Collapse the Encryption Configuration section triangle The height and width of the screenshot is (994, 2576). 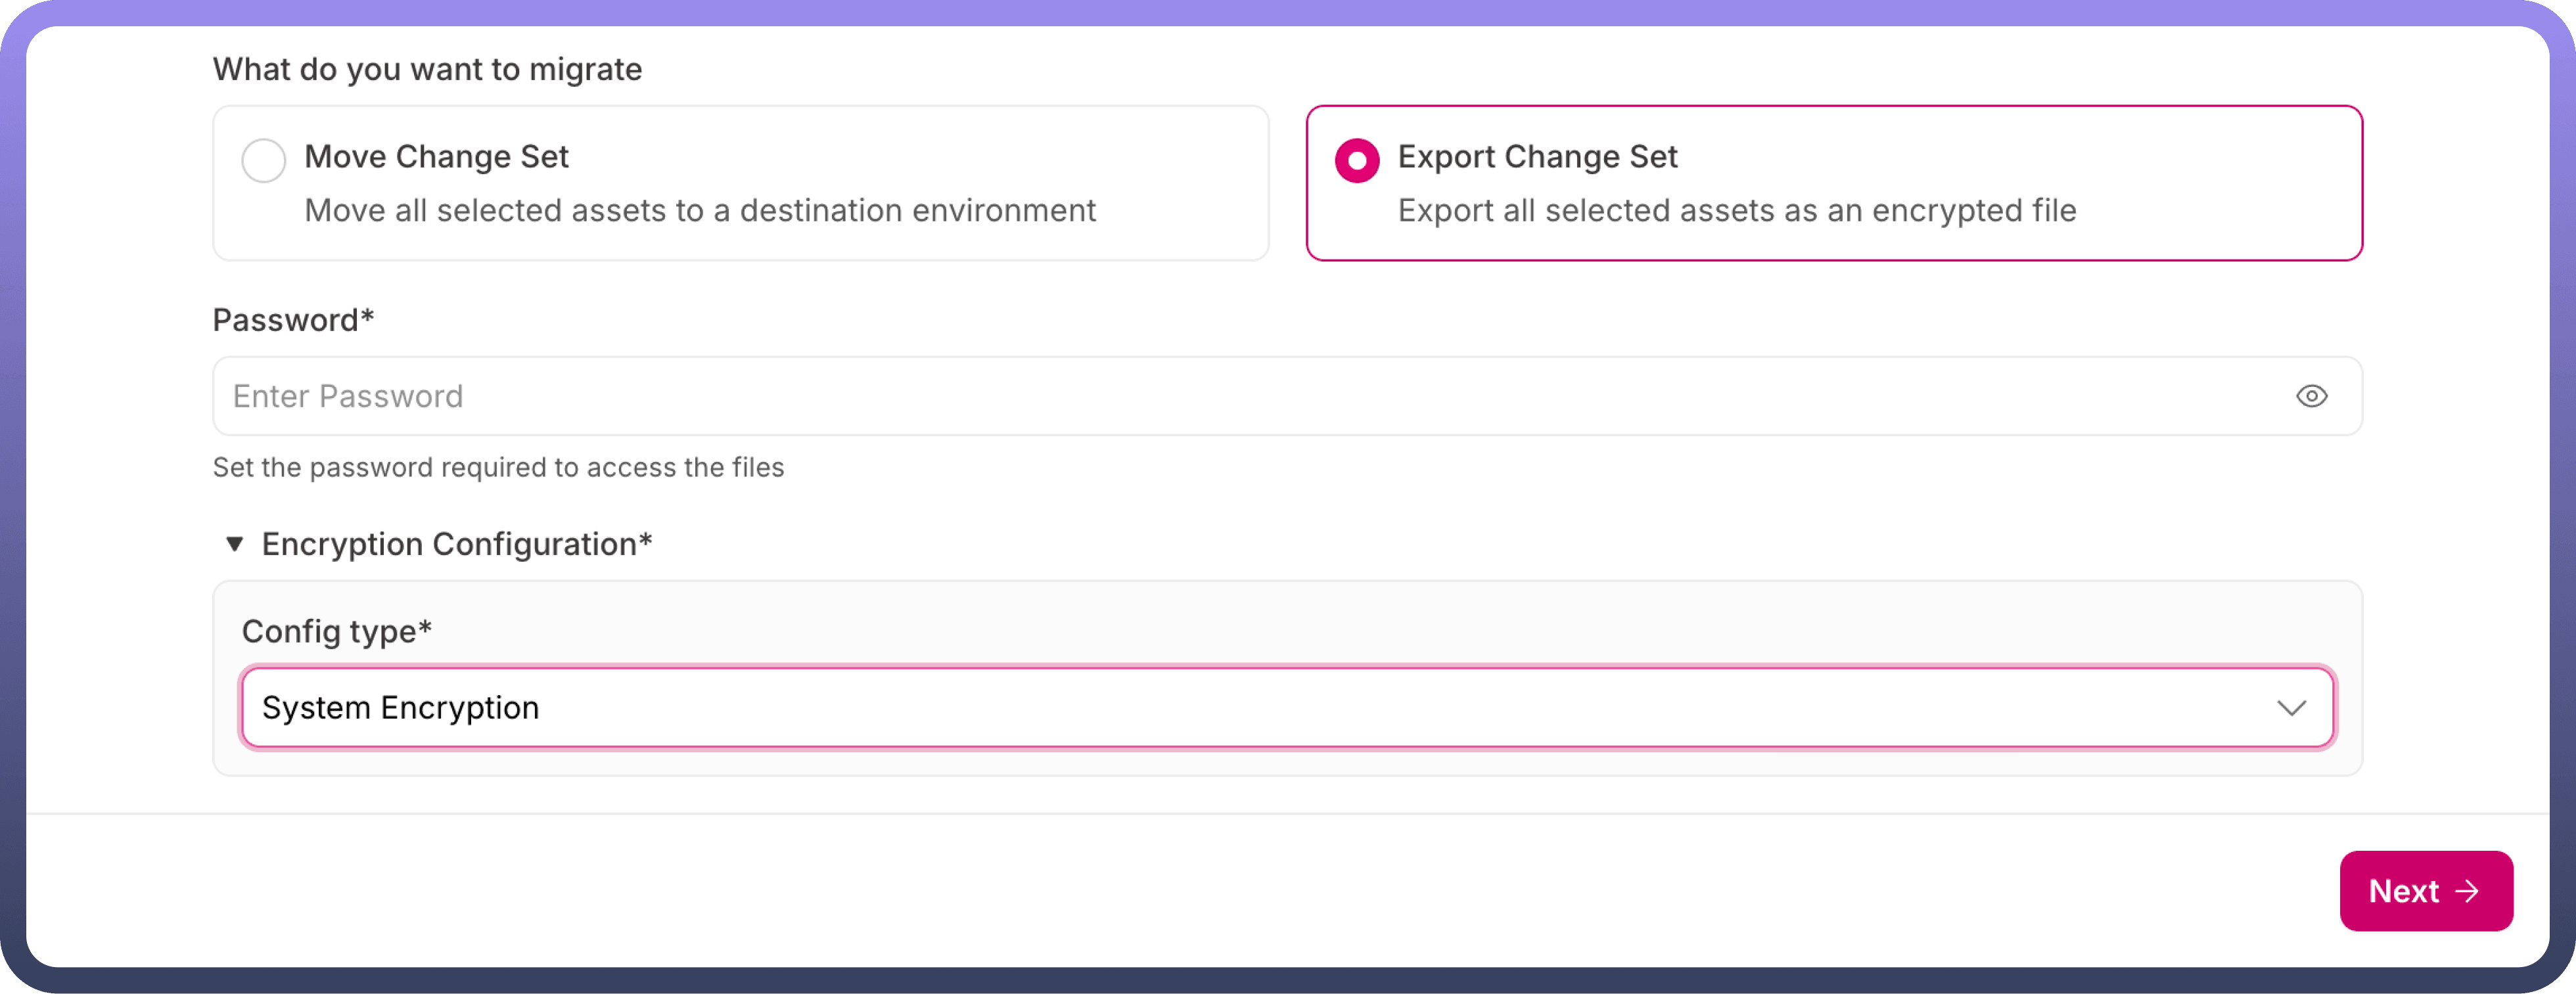[234, 544]
